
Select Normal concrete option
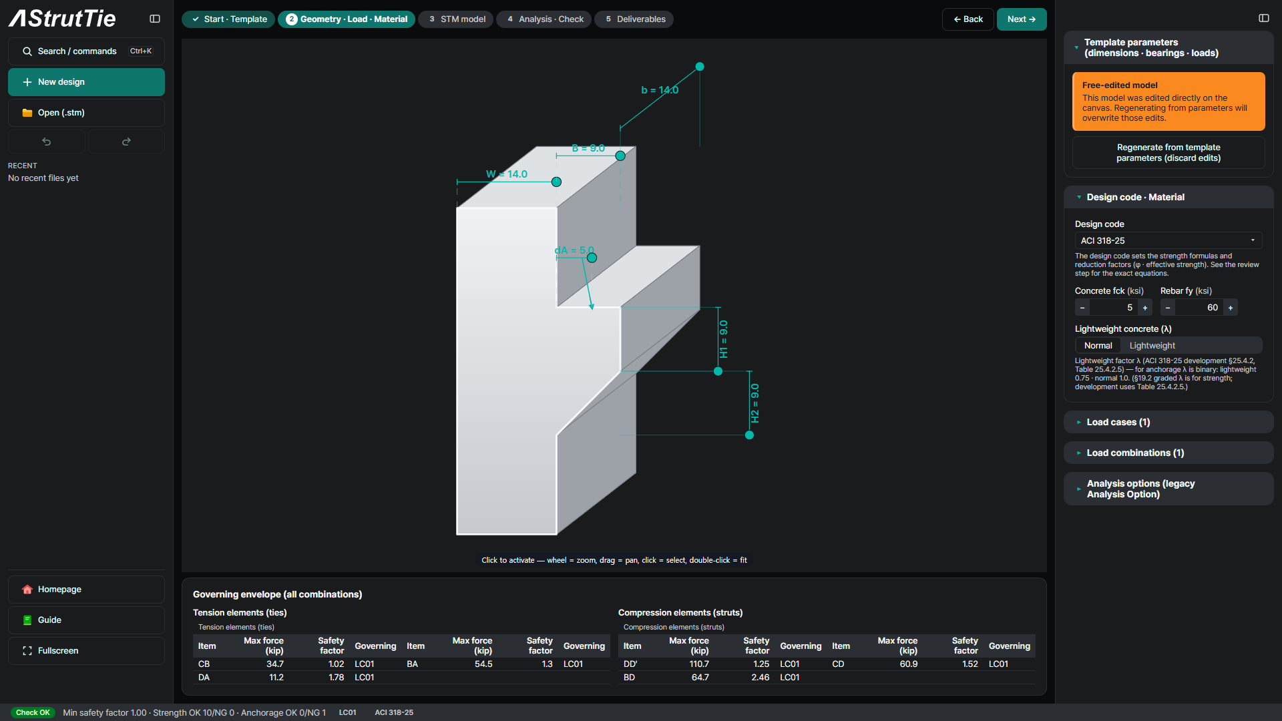(x=1098, y=346)
